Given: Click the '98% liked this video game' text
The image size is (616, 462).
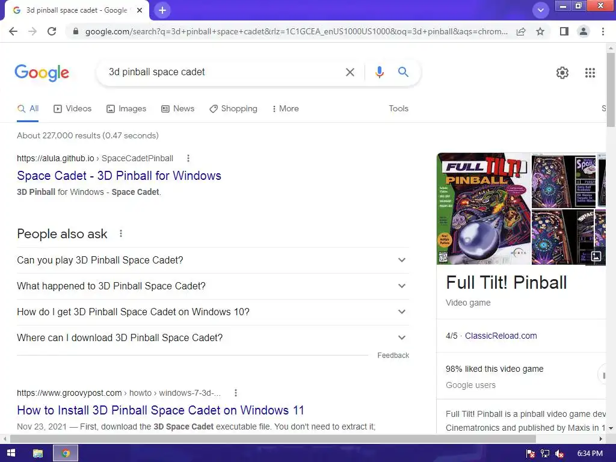Looking at the screenshot, I should point(494,369).
